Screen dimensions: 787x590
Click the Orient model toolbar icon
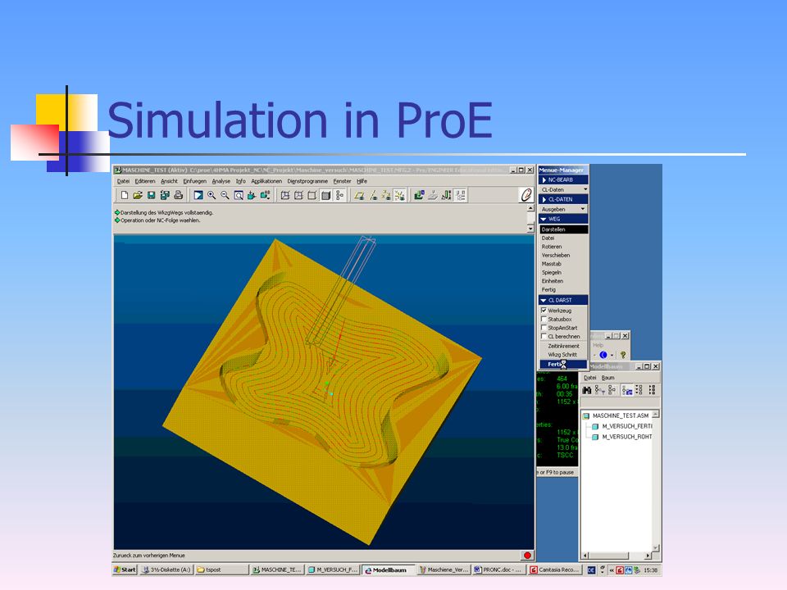tap(252, 195)
